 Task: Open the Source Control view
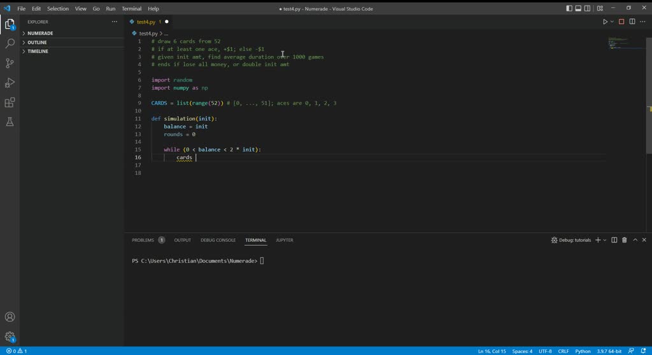pyautogui.click(x=10, y=64)
